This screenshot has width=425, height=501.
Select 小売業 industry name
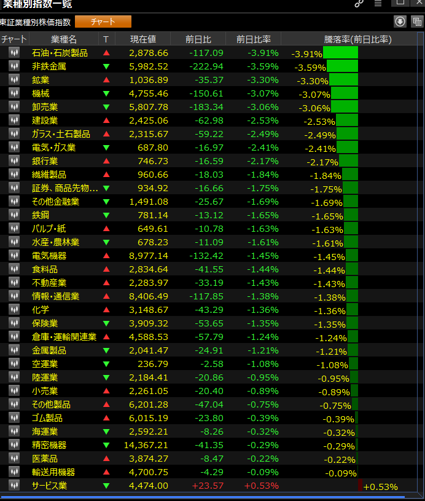click(45, 391)
